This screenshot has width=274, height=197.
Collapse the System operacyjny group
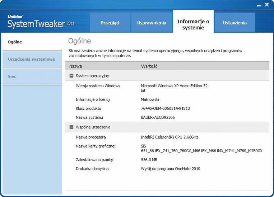coord(71,76)
